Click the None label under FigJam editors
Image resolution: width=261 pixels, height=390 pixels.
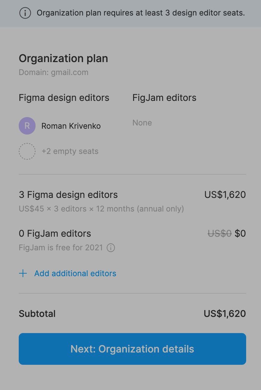tap(142, 123)
